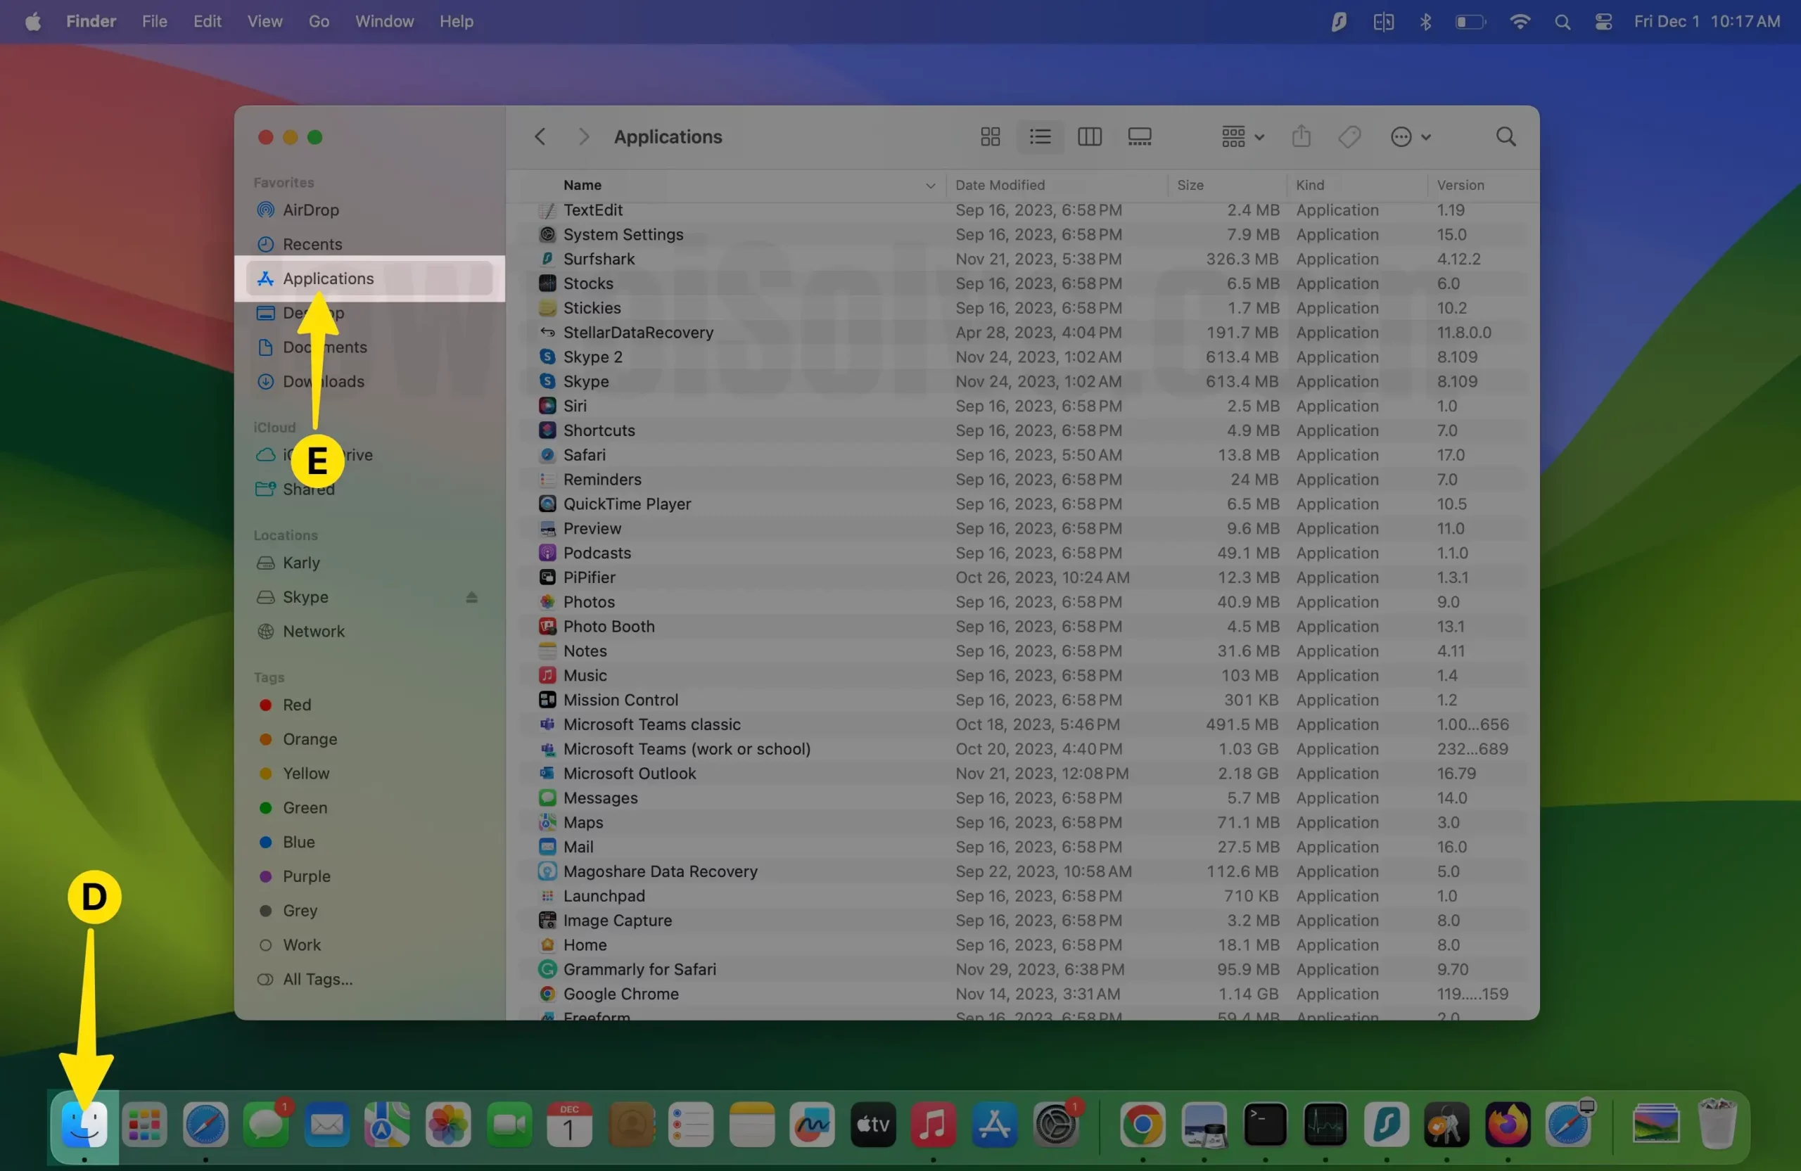Open Terminal from the Dock
This screenshot has height=1171, width=1801.
point(1264,1124)
